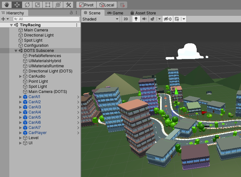Viewport: 241px width, 177px height.
Task: Collapse DOTS Subscene
Action: 16,51
